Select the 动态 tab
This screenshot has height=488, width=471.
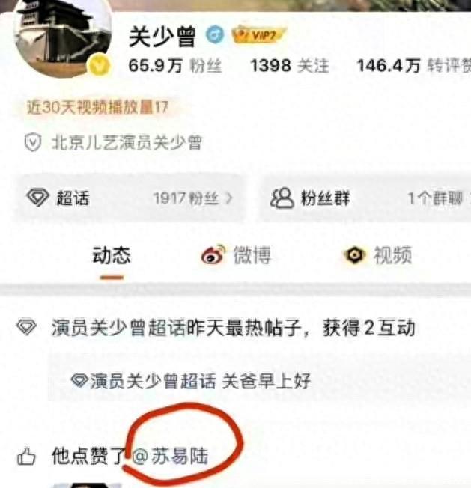[x=112, y=255]
